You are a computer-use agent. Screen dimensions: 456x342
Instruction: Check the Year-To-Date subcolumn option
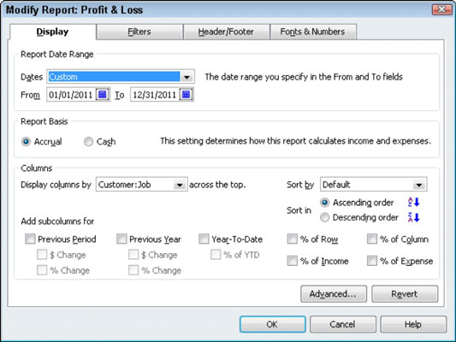click(x=204, y=239)
